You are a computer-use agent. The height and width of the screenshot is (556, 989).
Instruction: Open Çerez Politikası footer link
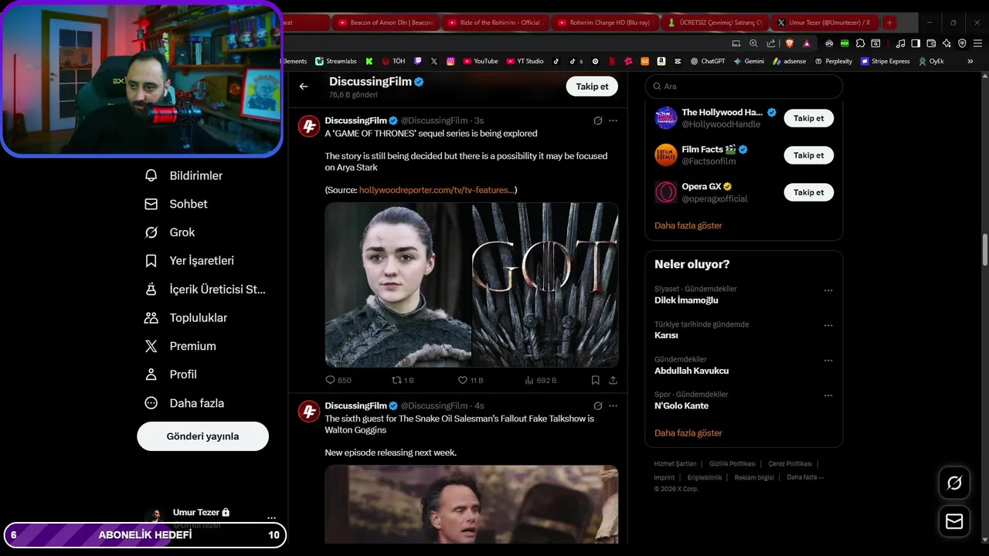tap(790, 464)
